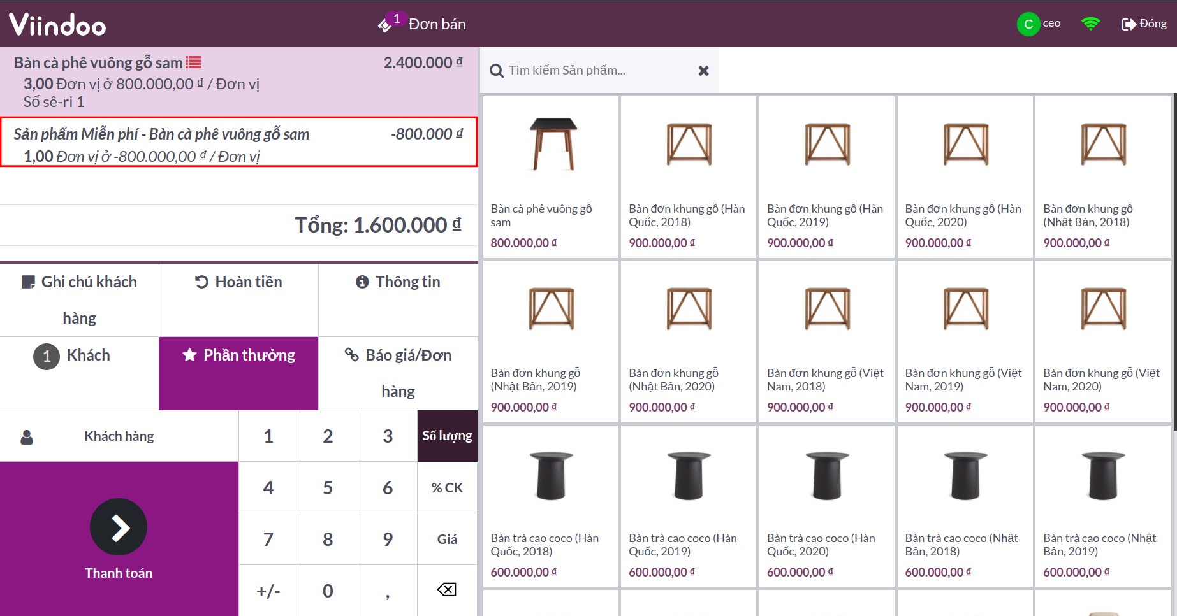Click the Viindoo logo
The image size is (1177, 616).
[57, 25]
